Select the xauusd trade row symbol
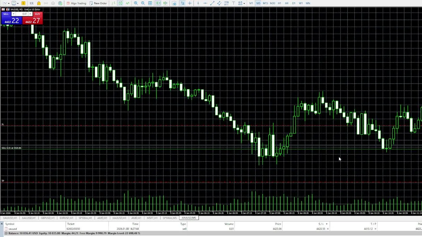Screen dimensions: 422x237 coord(13,229)
